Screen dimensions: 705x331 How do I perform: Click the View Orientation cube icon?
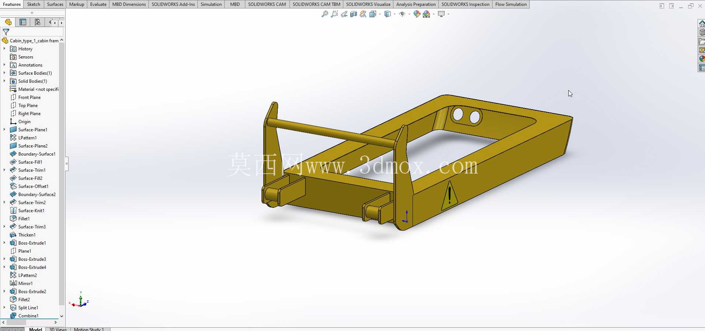373,14
